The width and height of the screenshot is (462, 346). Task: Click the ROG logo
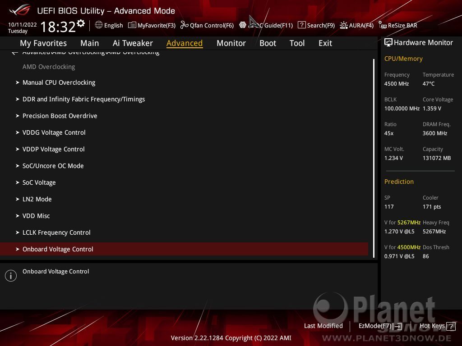click(x=20, y=10)
